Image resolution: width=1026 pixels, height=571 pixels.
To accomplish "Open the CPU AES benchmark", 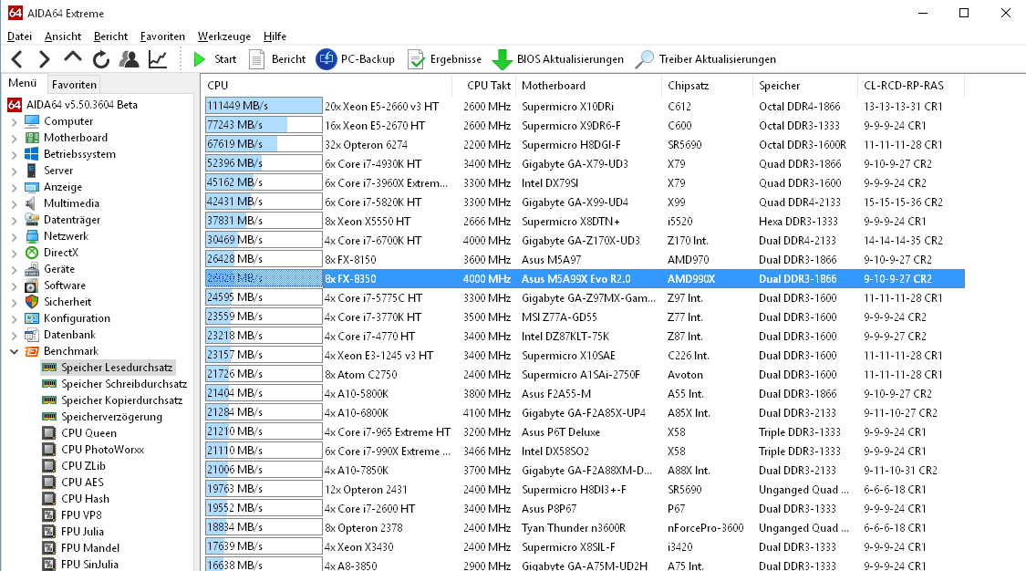I will [73, 482].
